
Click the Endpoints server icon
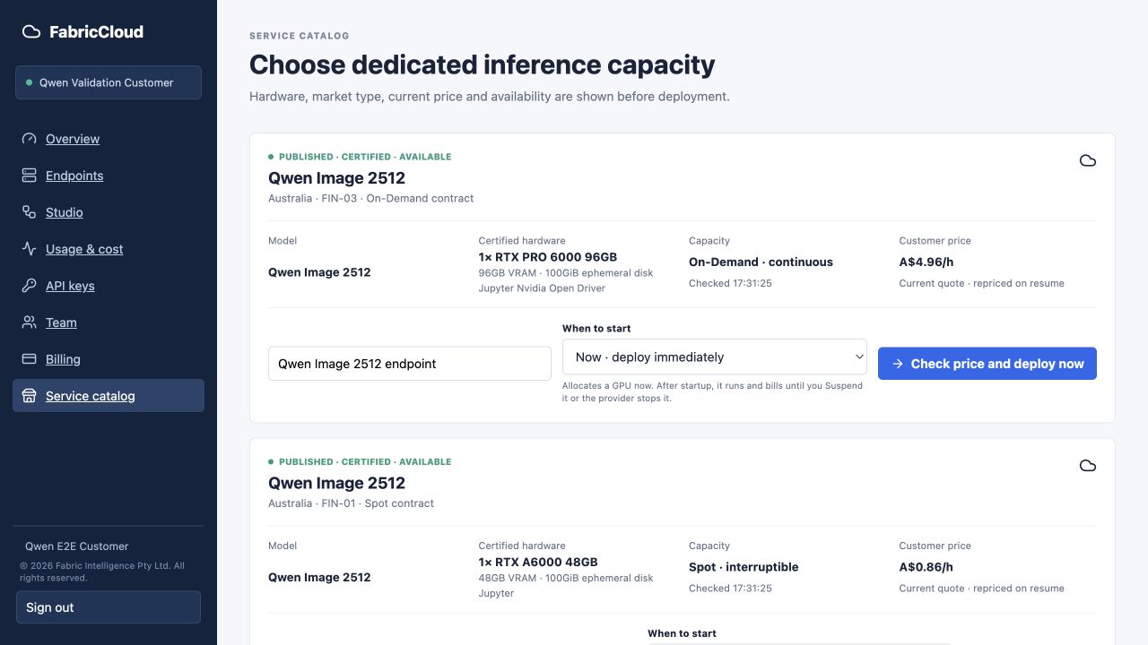[x=30, y=176]
